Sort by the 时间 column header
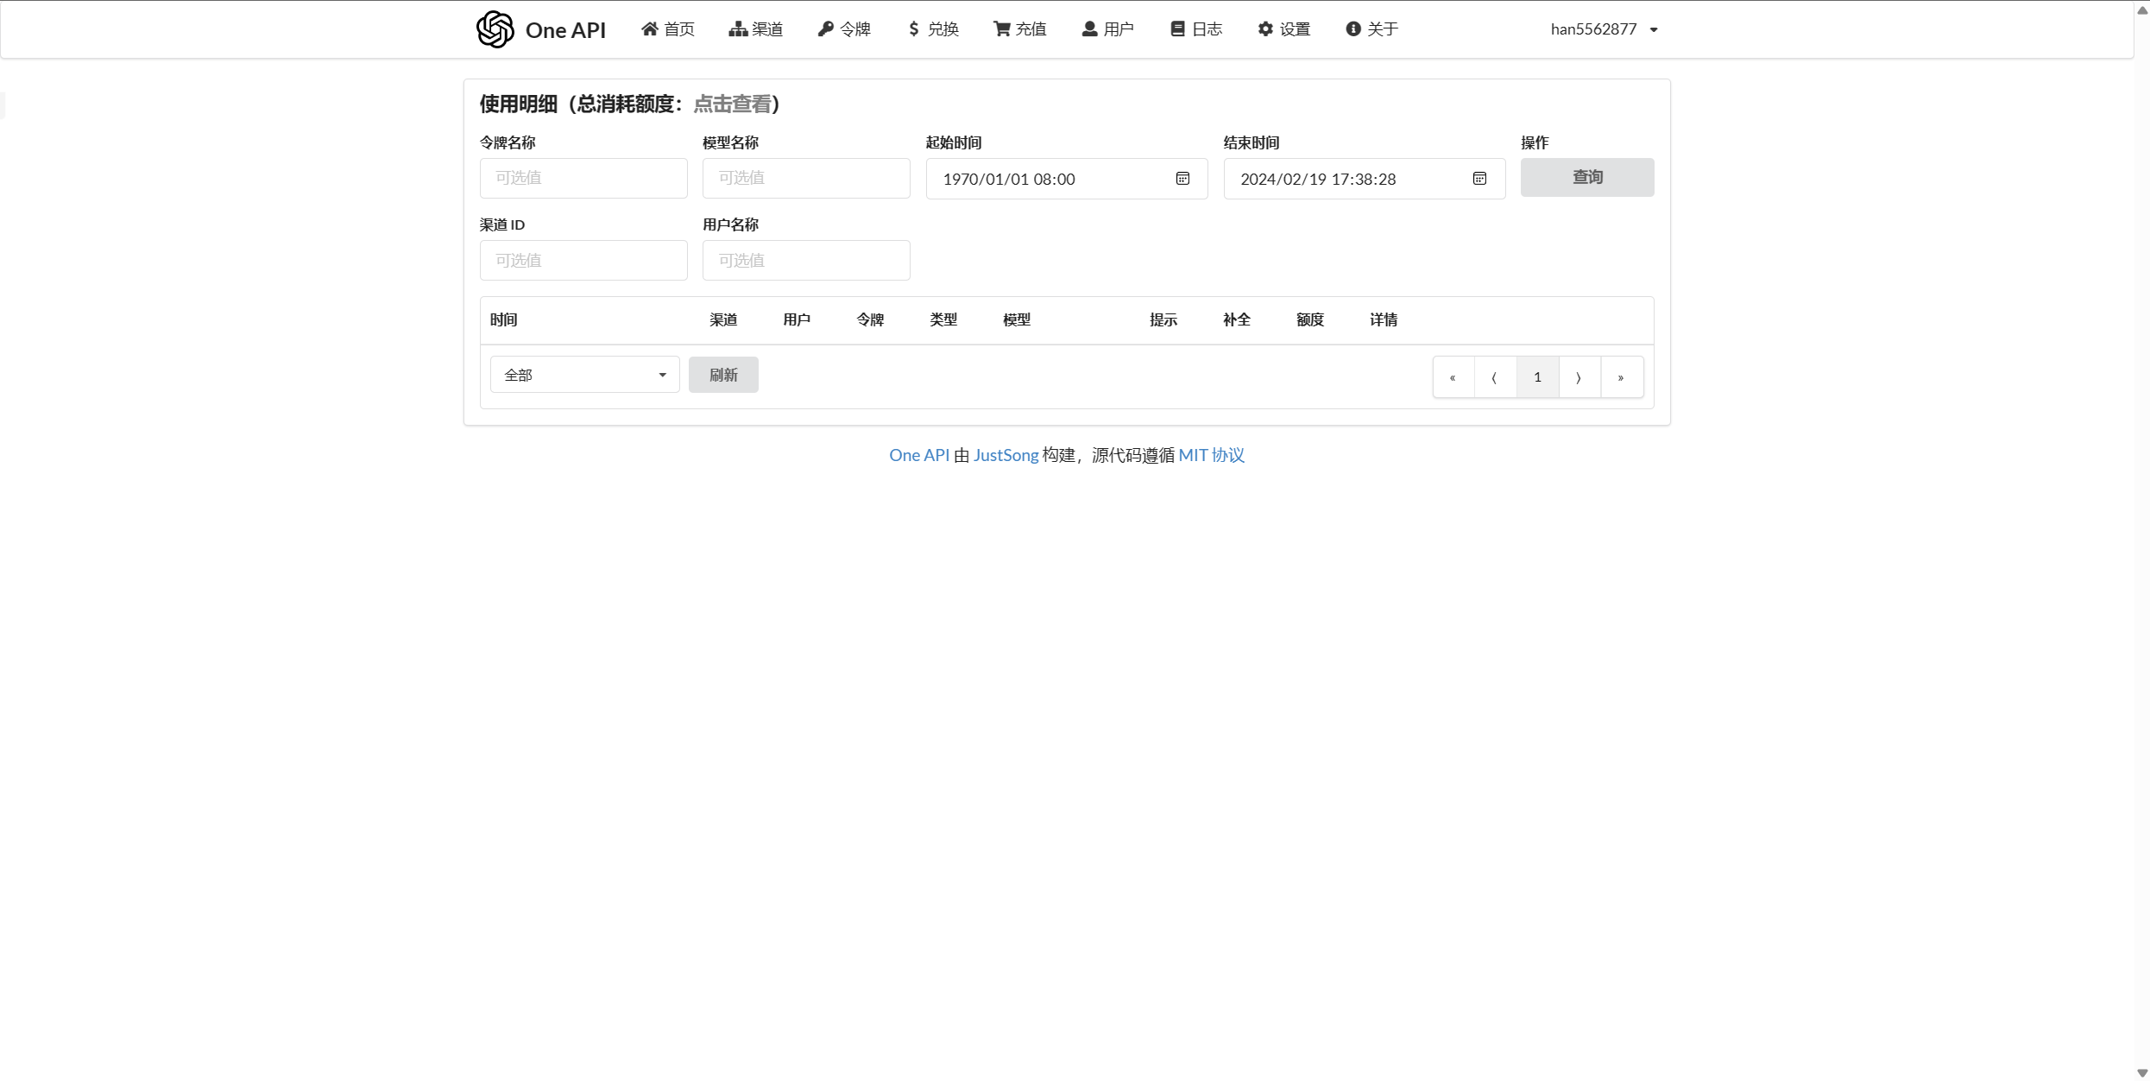This screenshot has height=1081, width=2150. (x=504, y=320)
